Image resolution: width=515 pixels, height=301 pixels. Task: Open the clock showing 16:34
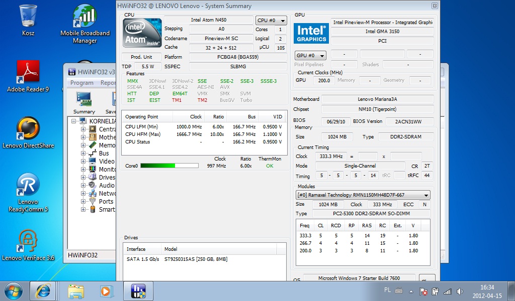pos(487,287)
